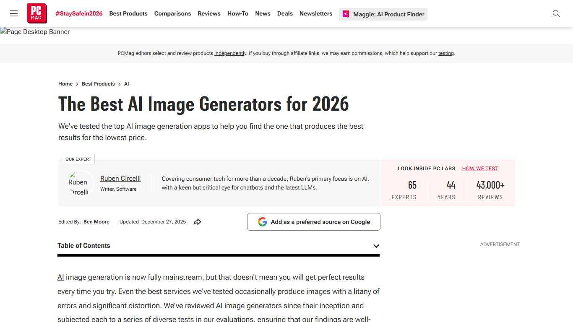Click the share arrow icon
The image size is (573, 322).
(x=197, y=222)
